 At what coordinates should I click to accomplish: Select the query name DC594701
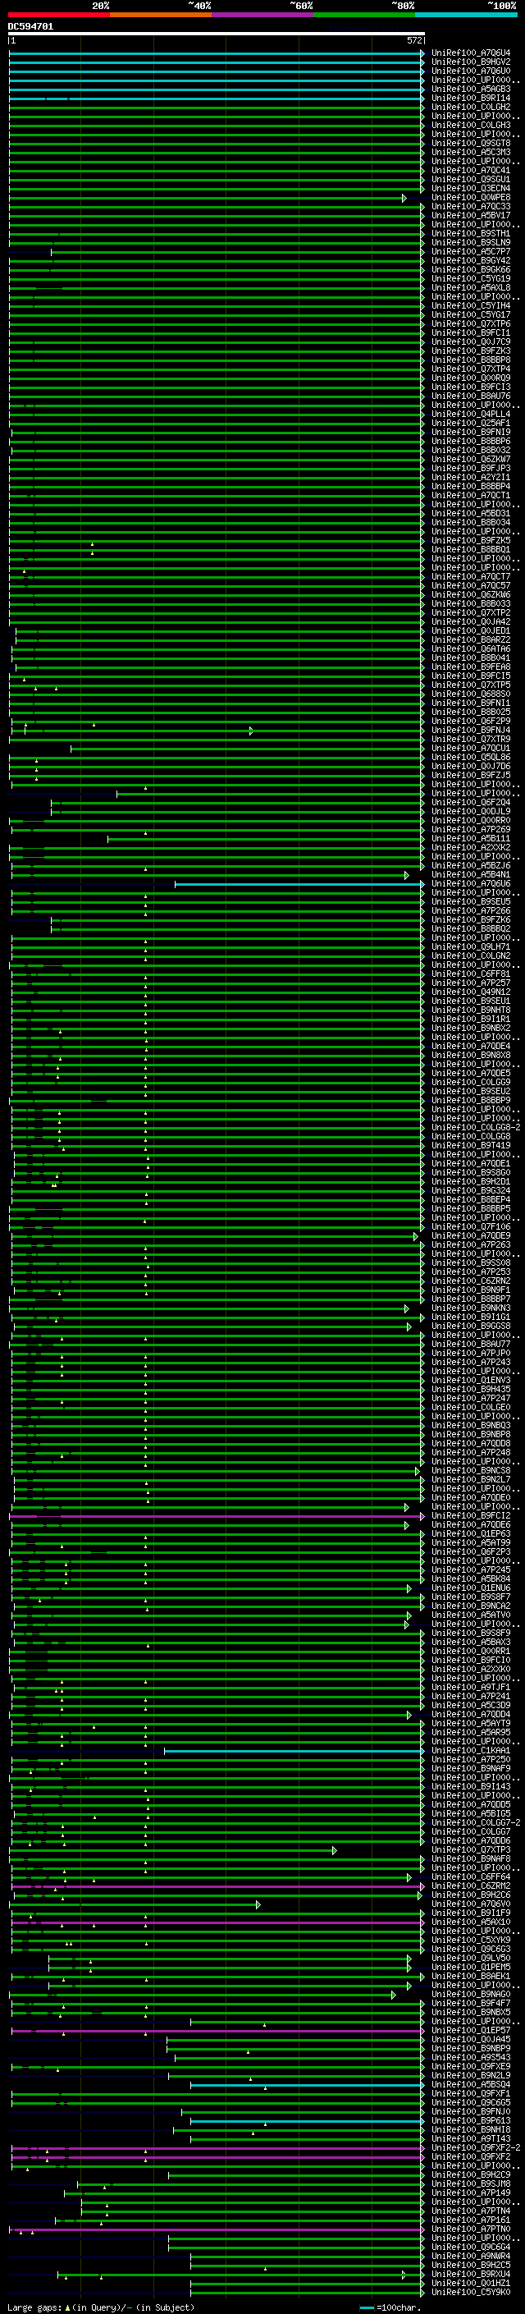[30, 27]
